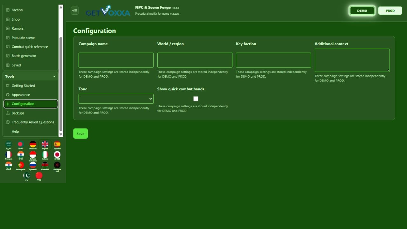407x229 pixels.
Task: Save the configuration
Action: tap(80, 134)
